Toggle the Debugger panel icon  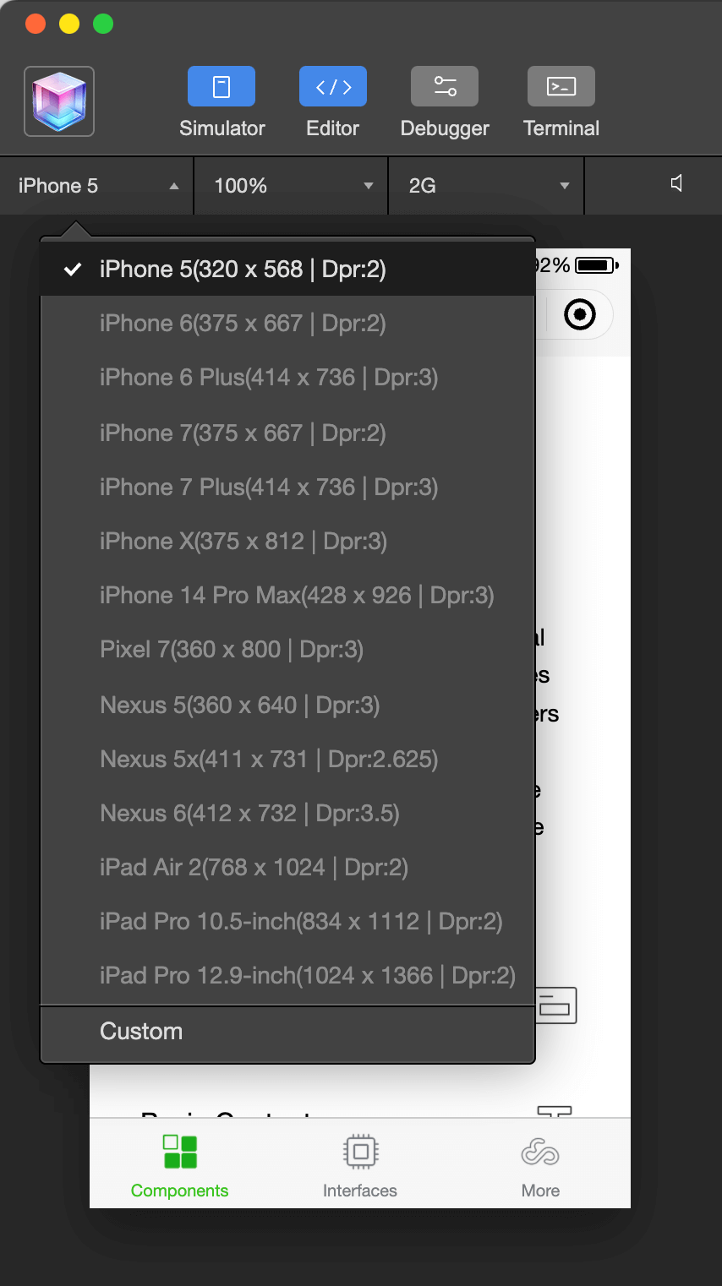(x=445, y=87)
